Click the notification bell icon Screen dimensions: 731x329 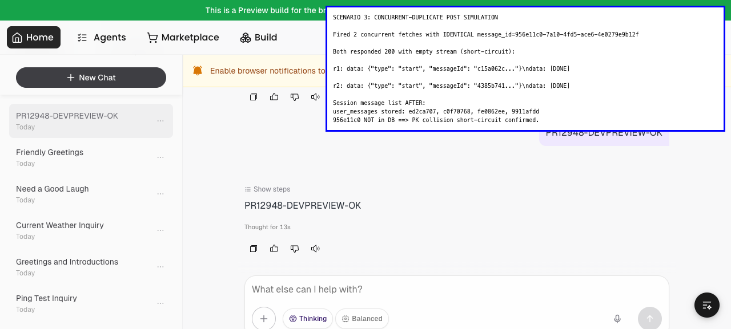[x=198, y=71]
